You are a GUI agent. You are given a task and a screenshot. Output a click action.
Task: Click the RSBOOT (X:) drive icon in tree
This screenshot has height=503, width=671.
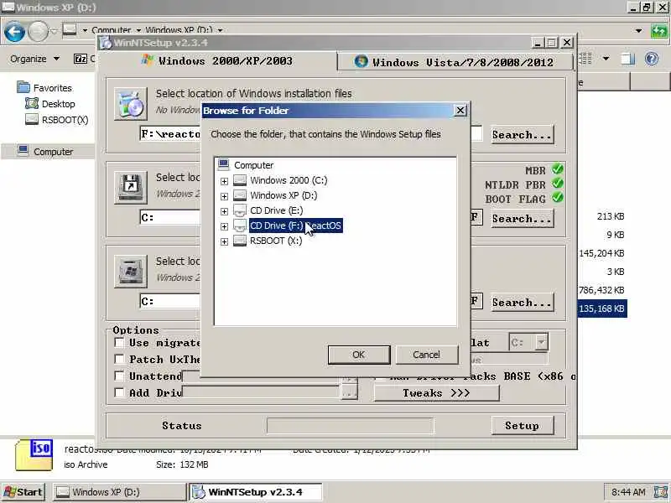pyautogui.click(x=240, y=241)
